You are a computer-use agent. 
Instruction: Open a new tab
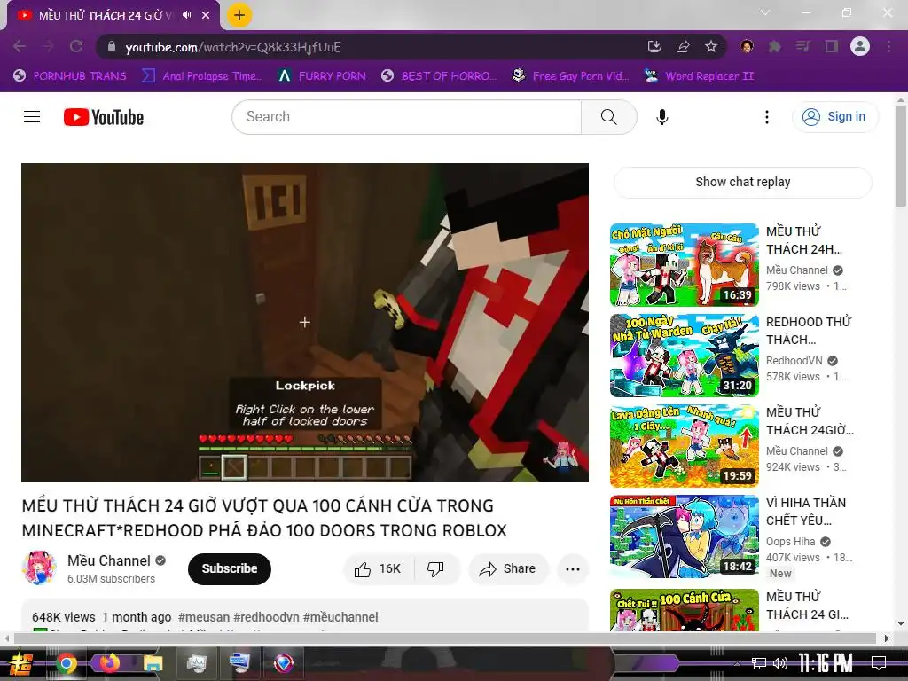[239, 15]
